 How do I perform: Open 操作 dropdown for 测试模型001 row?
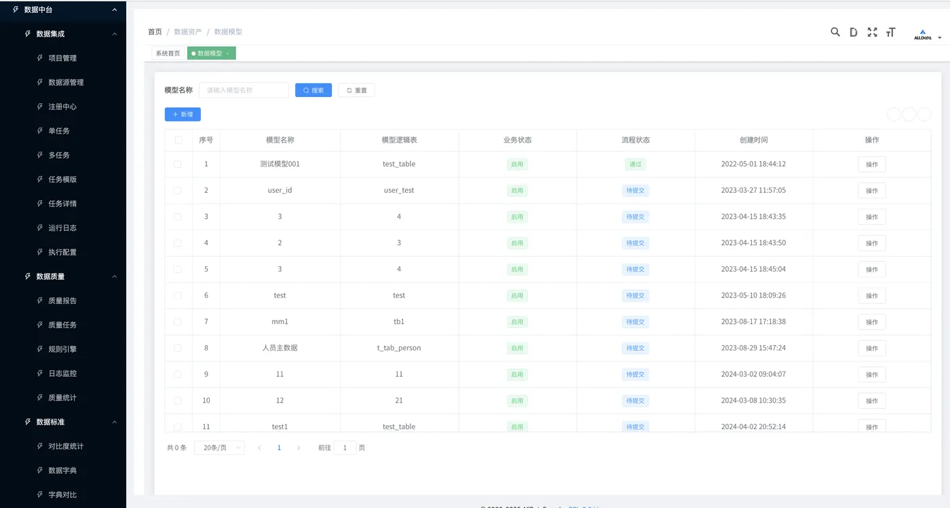click(872, 164)
